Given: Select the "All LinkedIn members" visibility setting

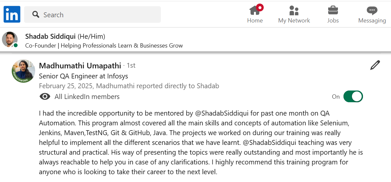Looking at the screenshot, I should coord(87,97).
